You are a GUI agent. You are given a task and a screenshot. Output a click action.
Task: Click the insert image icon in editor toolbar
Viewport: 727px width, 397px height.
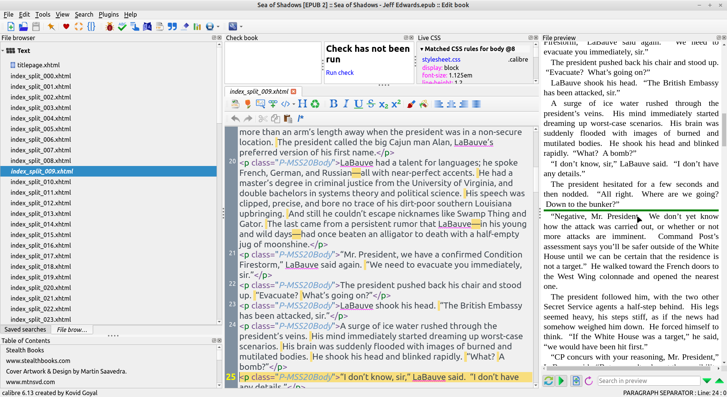[260, 104]
